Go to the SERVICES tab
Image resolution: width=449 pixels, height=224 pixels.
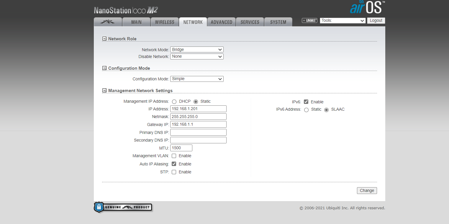click(250, 22)
